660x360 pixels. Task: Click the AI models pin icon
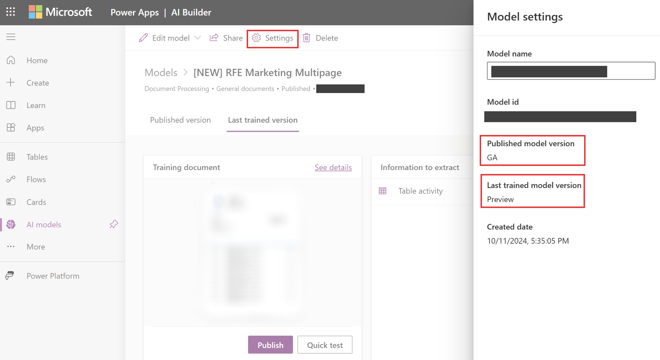115,224
